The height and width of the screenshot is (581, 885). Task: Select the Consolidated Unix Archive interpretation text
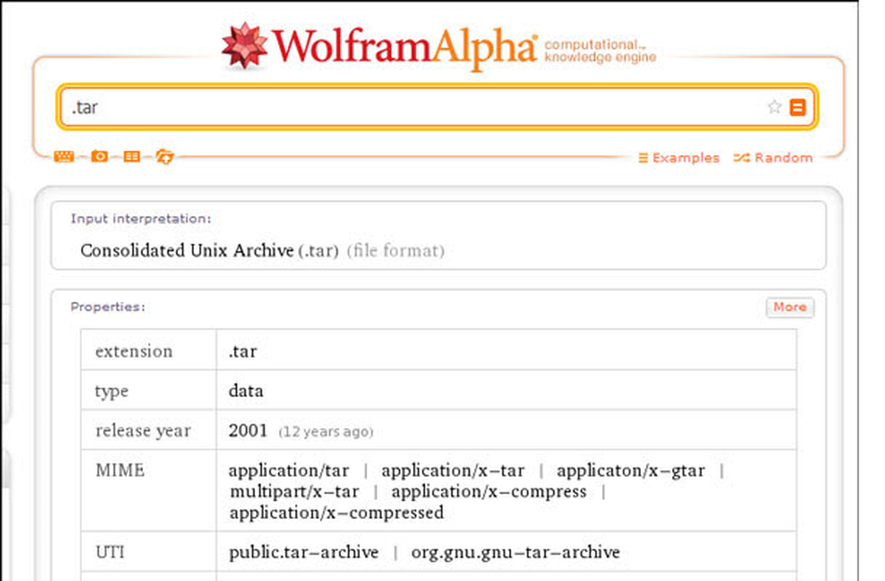tap(187, 250)
